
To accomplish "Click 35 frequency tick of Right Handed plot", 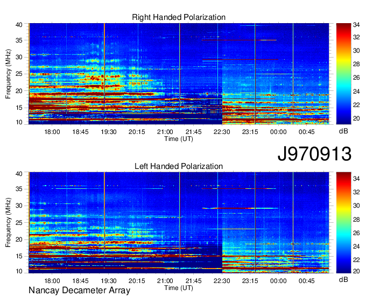I will (x=19, y=40).
